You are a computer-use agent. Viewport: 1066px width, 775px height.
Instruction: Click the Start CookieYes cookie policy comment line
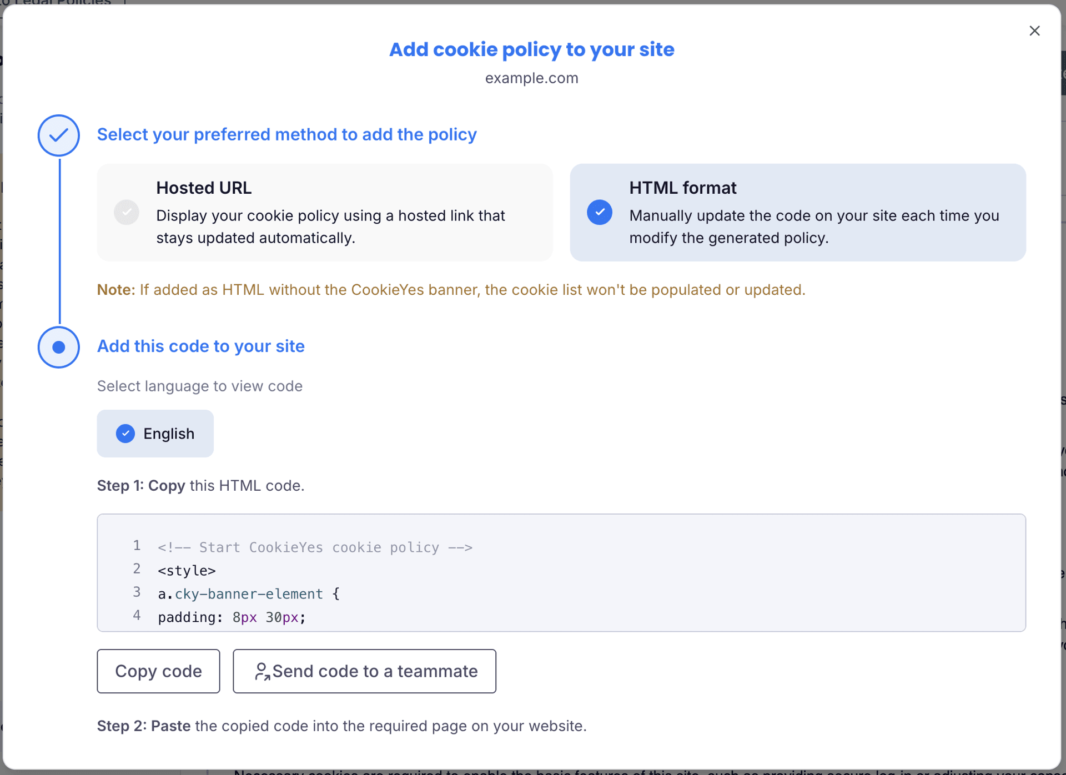click(315, 547)
